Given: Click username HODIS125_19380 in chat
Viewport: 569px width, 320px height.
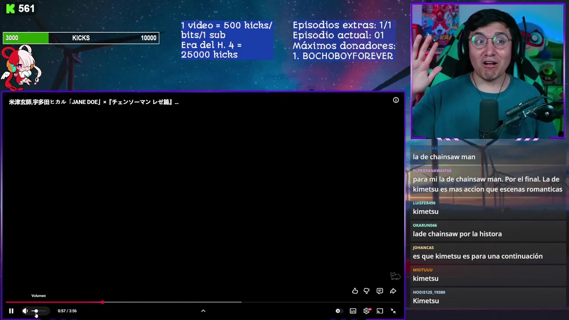Looking at the screenshot, I should point(429,292).
